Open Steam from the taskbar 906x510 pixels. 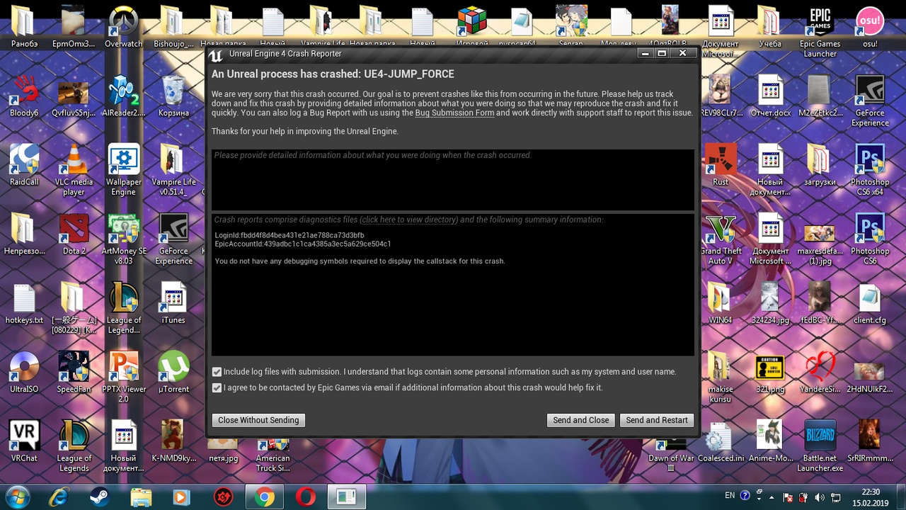tap(99, 497)
